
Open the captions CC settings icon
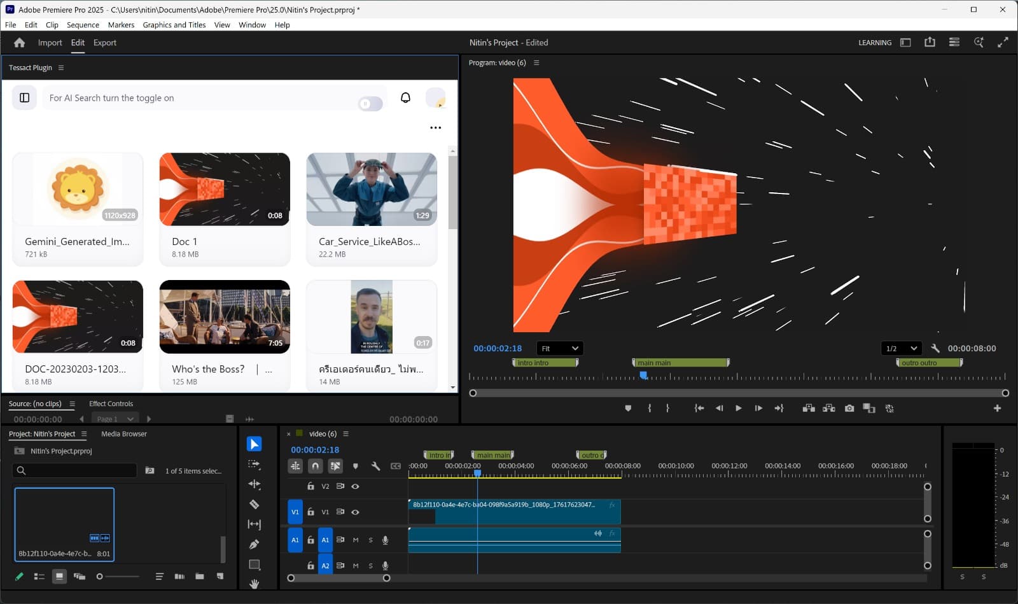pyautogui.click(x=395, y=466)
